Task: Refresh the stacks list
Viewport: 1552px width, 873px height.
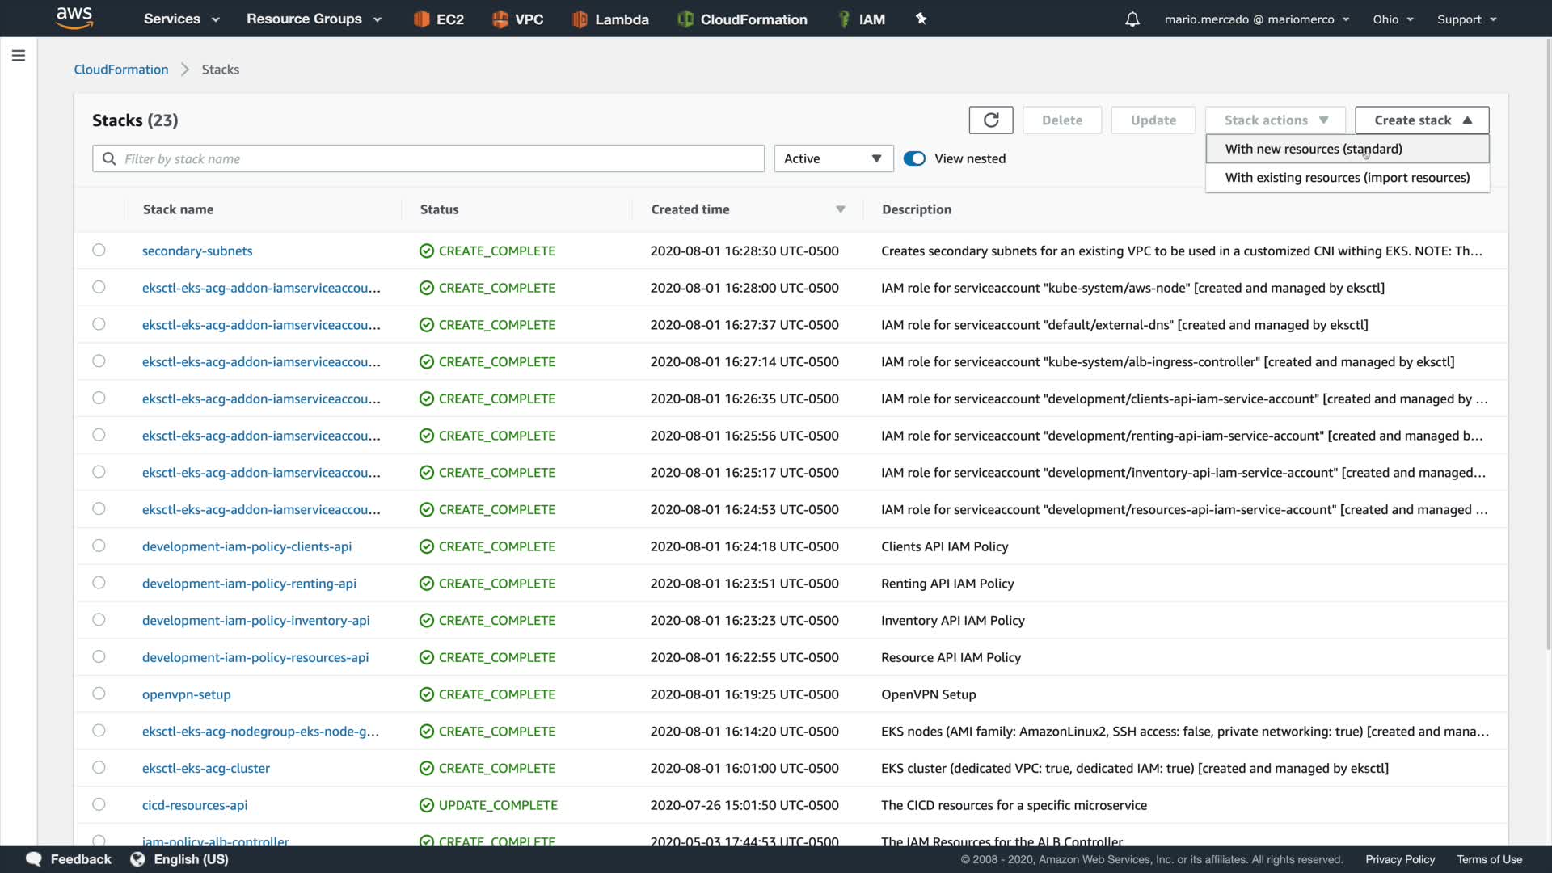Action: 991,120
